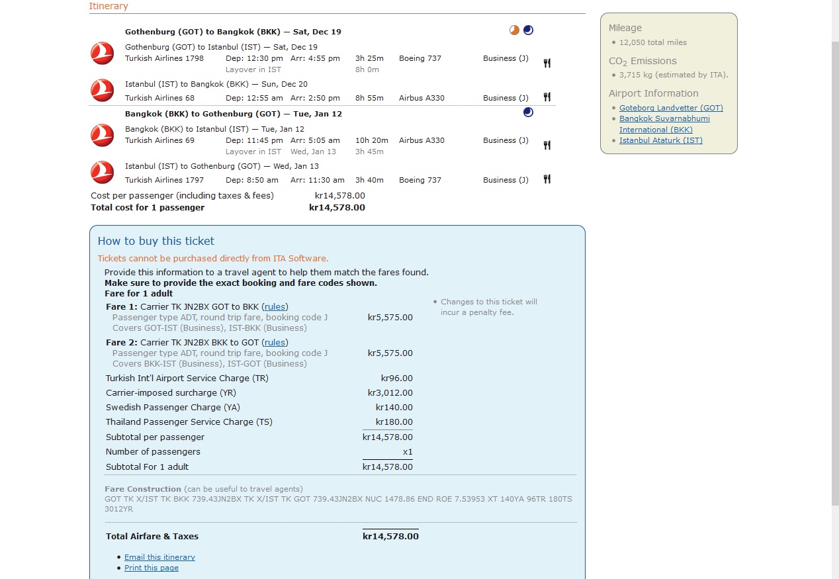The width and height of the screenshot is (839, 579).
Task: Click meal icon for Turkish Airlines 1797
Action: (547, 179)
